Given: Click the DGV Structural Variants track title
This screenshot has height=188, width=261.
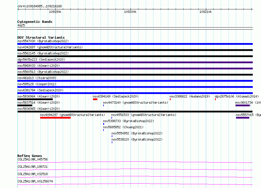Looking at the screenshot, I should pos(41,37).
